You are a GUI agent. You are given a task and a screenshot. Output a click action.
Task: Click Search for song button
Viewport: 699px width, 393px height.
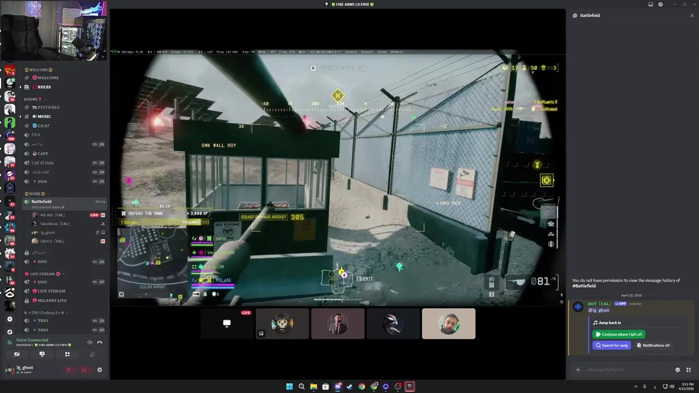pyautogui.click(x=612, y=345)
